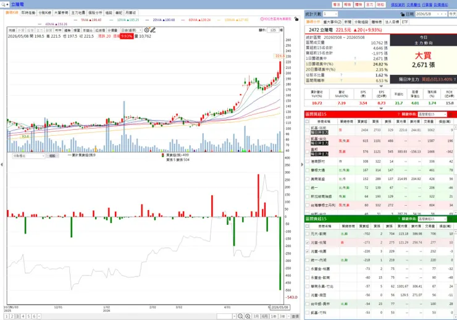The width and height of the screenshot is (457, 320).
Task: Toggle lock icon beside 日期 field
Action: 403,14
